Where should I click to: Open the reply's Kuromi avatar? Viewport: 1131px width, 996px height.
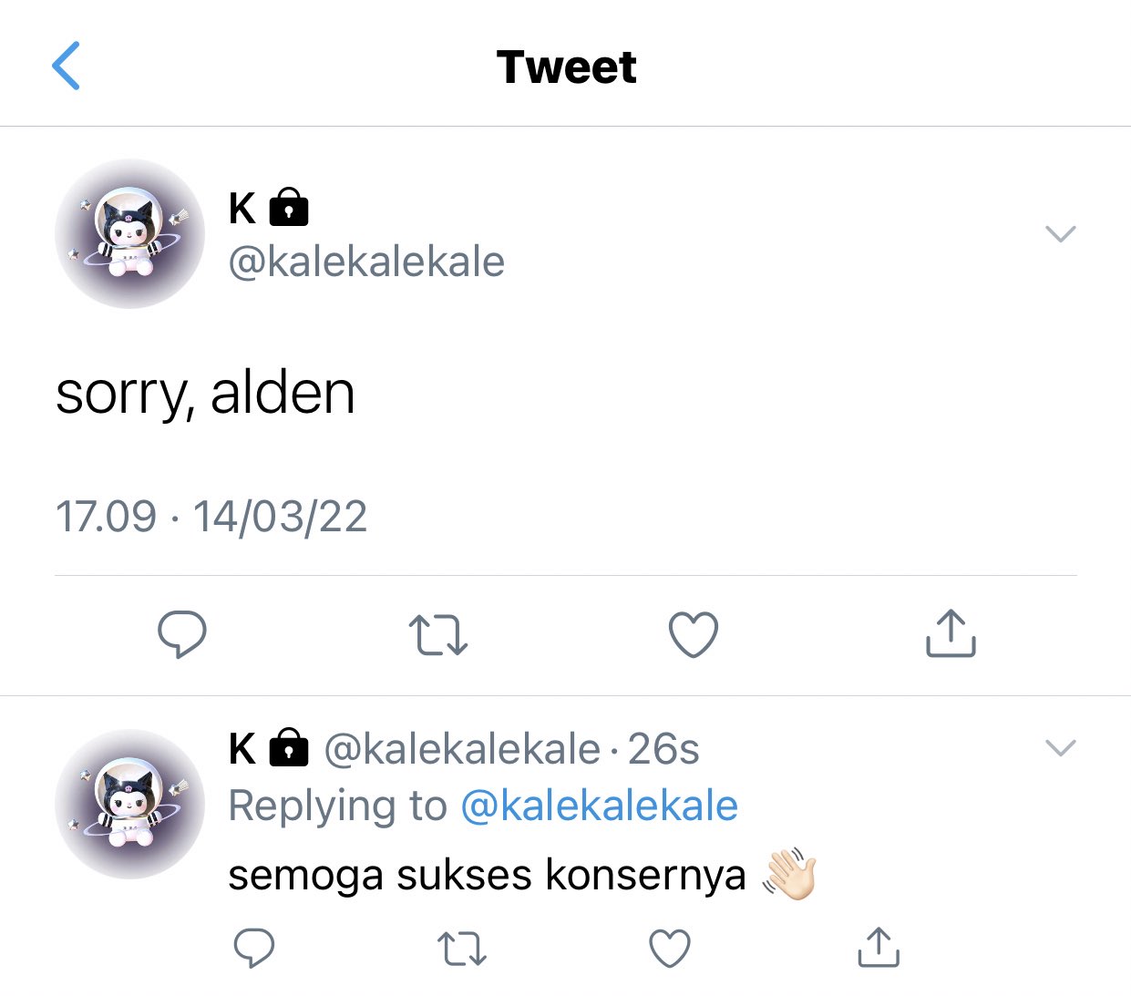(x=129, y=804)
